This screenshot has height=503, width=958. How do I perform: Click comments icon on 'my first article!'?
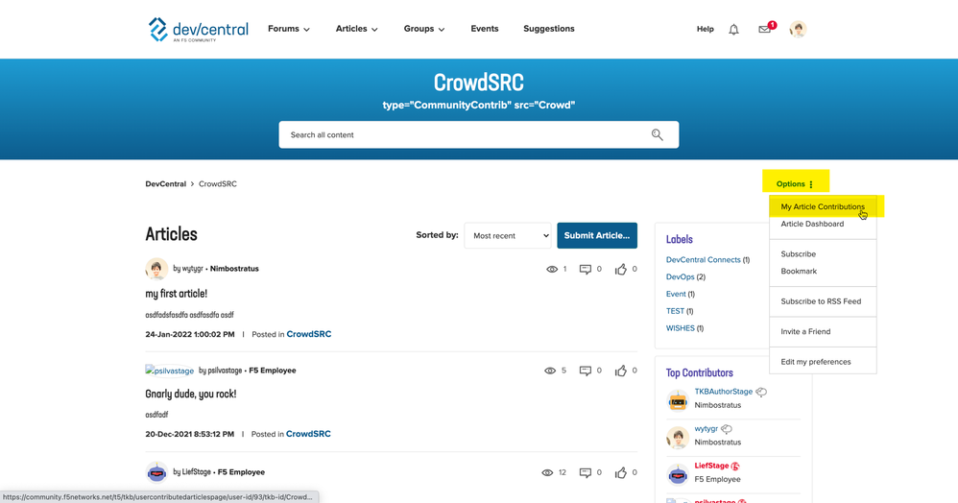(586, 269)
